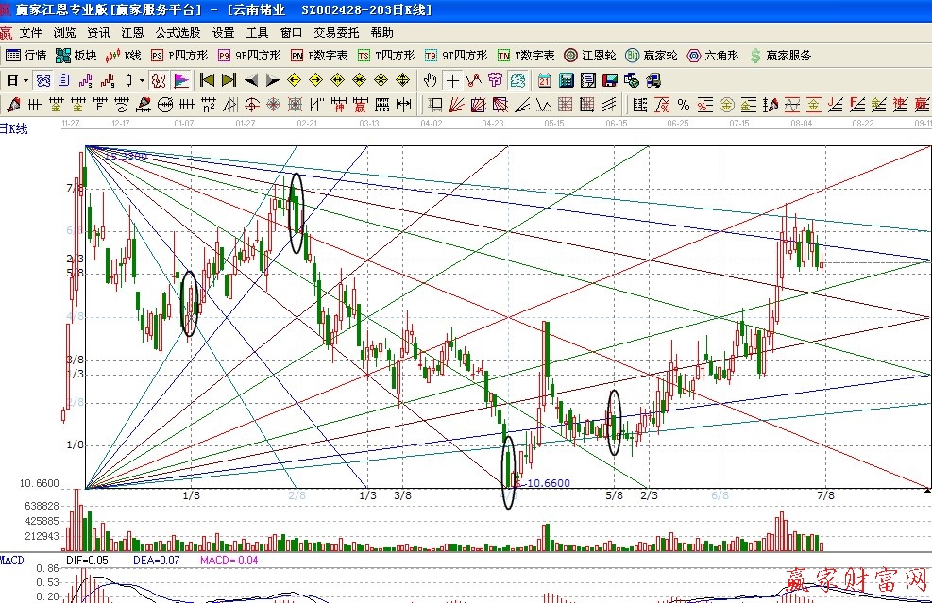Toggle the crosshair cursor mode
This screenshot has width=932, height=603.
pos(453,80)
